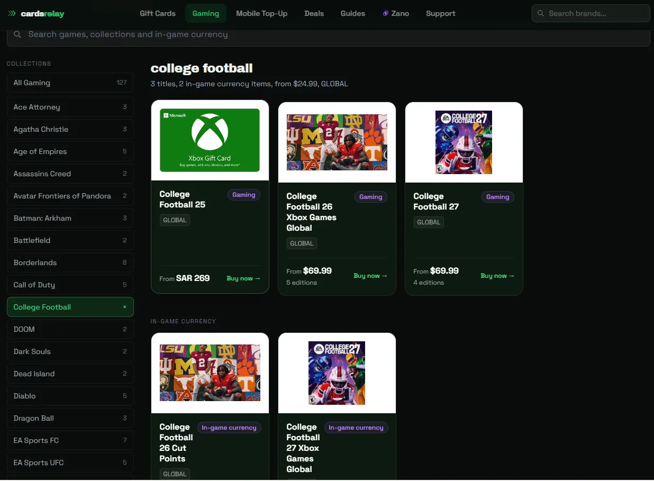Click GLOBAL tag on College Football 27

[x=429, y=222]
